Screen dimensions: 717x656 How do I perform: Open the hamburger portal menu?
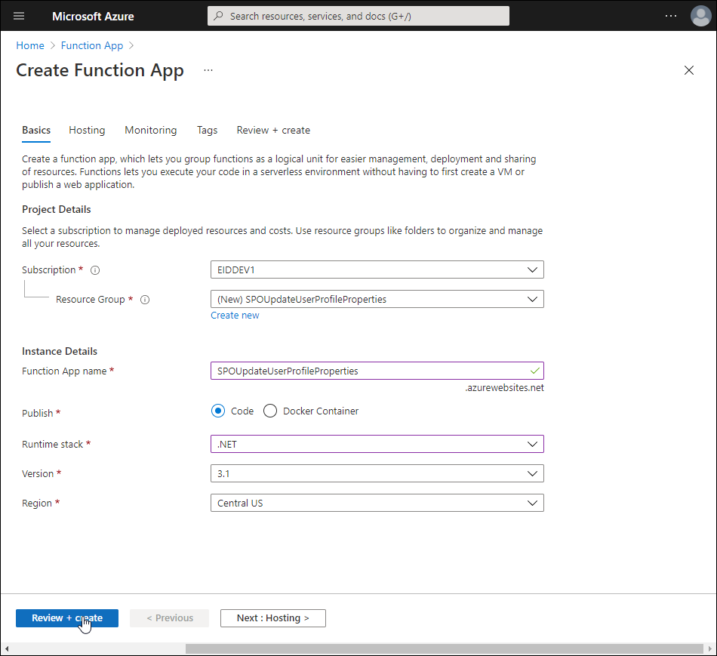19,16
